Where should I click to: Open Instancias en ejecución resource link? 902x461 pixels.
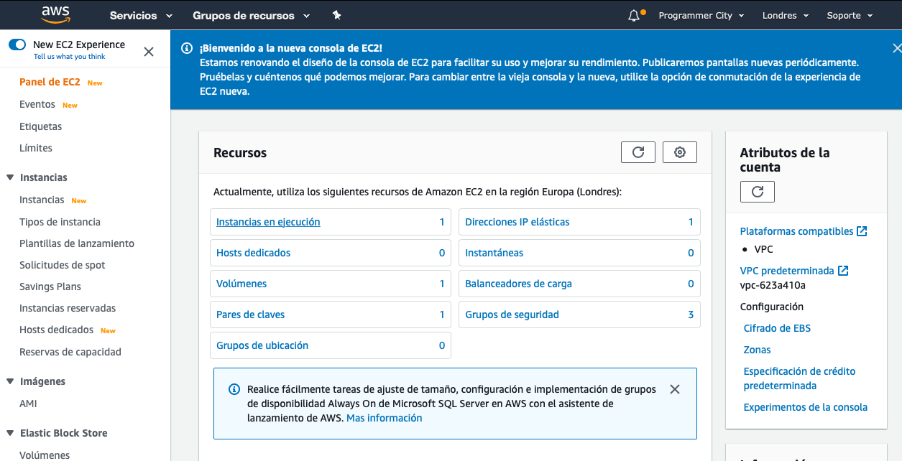tap(268, 222)
